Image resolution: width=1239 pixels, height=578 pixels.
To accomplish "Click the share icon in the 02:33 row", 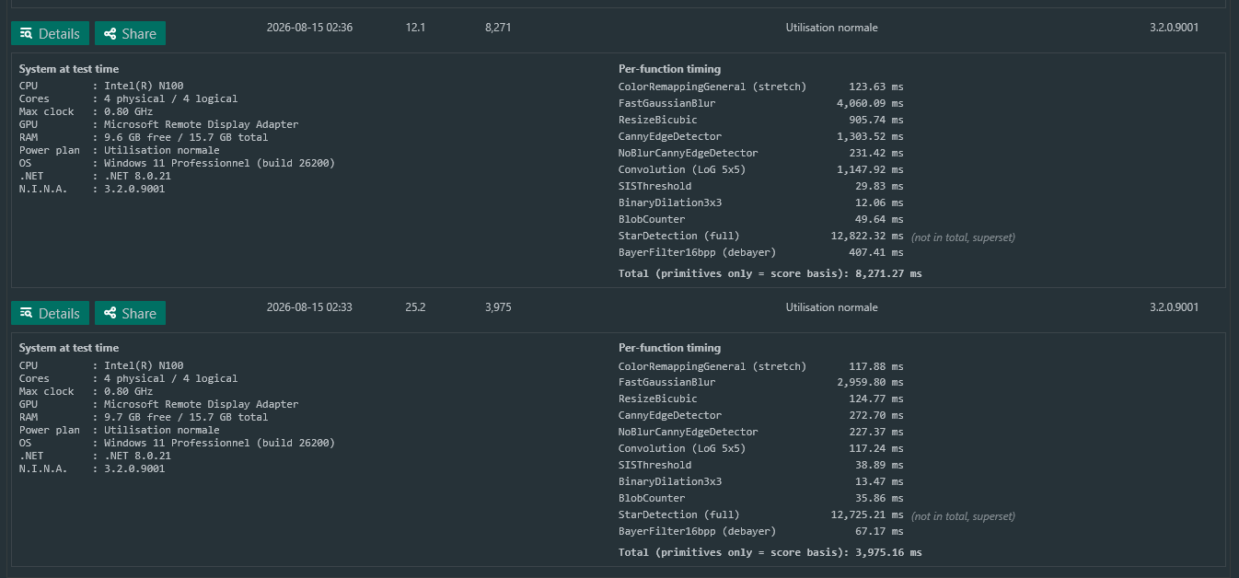I will pyautogui.click(x=110, y=313).
